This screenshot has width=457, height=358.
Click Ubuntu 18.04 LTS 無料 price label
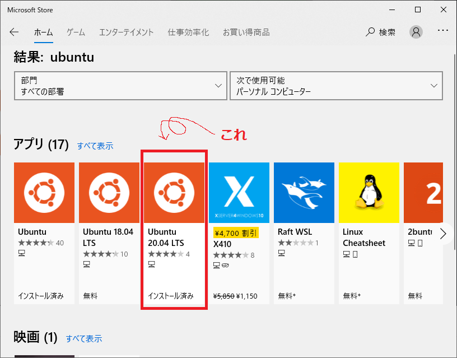coord(90,296)
